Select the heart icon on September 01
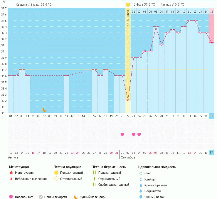The width and height of the screenshot is (217, 199). coord(122,134)
